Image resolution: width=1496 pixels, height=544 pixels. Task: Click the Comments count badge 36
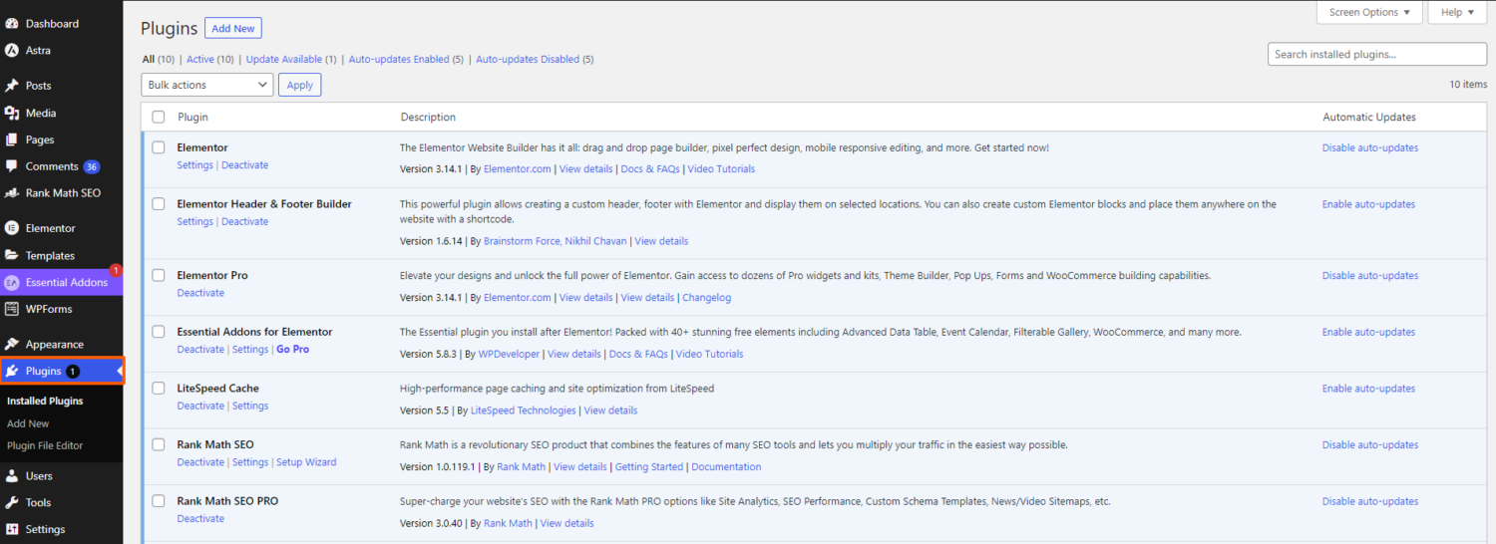coord(92,166)
